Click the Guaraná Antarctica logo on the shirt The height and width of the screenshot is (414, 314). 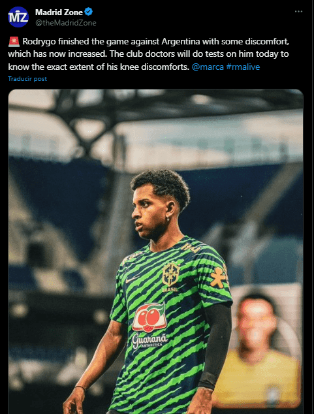point(149,341)
